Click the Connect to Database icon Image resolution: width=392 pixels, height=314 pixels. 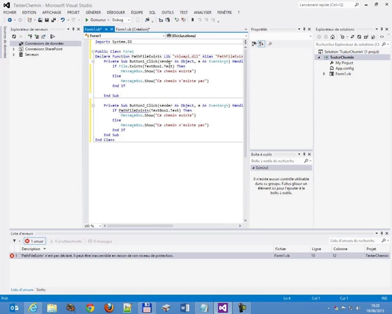(30, 37)
